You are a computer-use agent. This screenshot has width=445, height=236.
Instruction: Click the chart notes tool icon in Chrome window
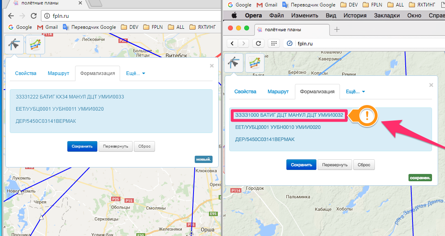point(35,44)
